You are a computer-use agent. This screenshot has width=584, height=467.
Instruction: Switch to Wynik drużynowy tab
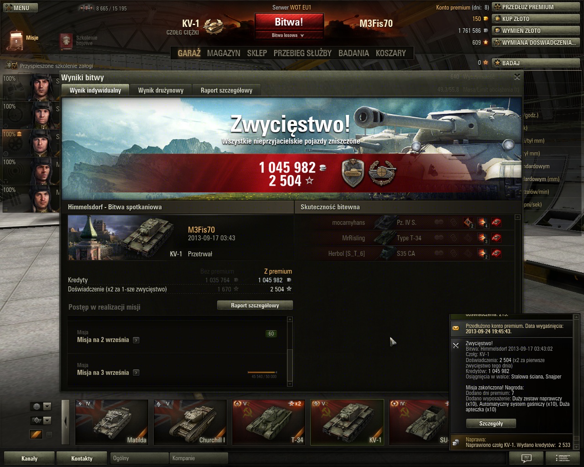pyautogui.click(x=161, y=90)
